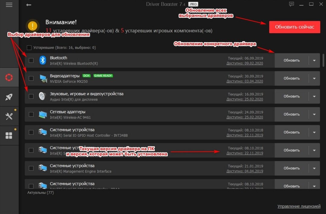Open the scan lifebuoy sidebar icon
The width and height of the screenshot is (326, 214).
pos(9,77)
